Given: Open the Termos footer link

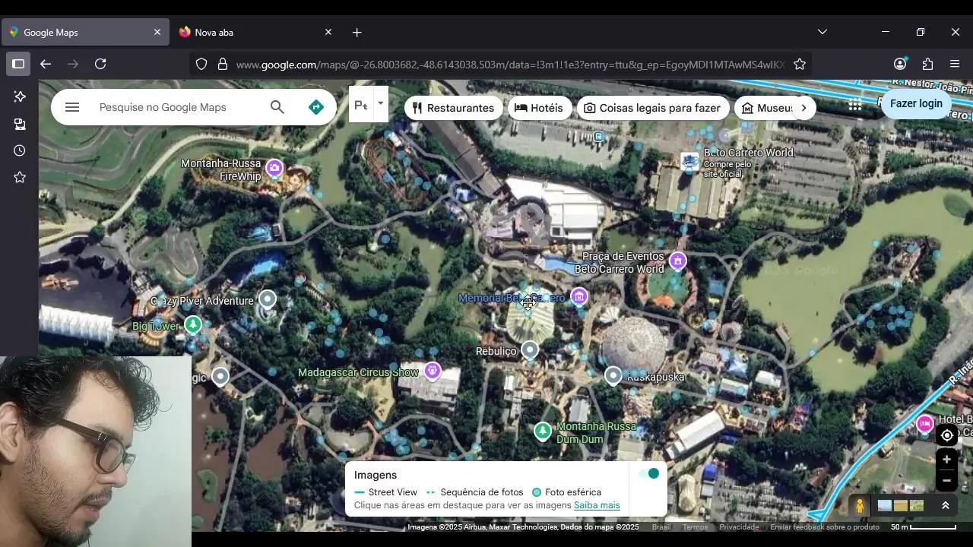Looking at the screenshot, I should [695, 527].
